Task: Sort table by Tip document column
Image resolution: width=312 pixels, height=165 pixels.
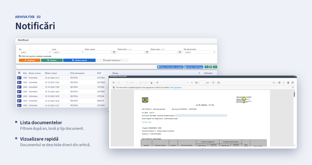Action: (77, 73)
